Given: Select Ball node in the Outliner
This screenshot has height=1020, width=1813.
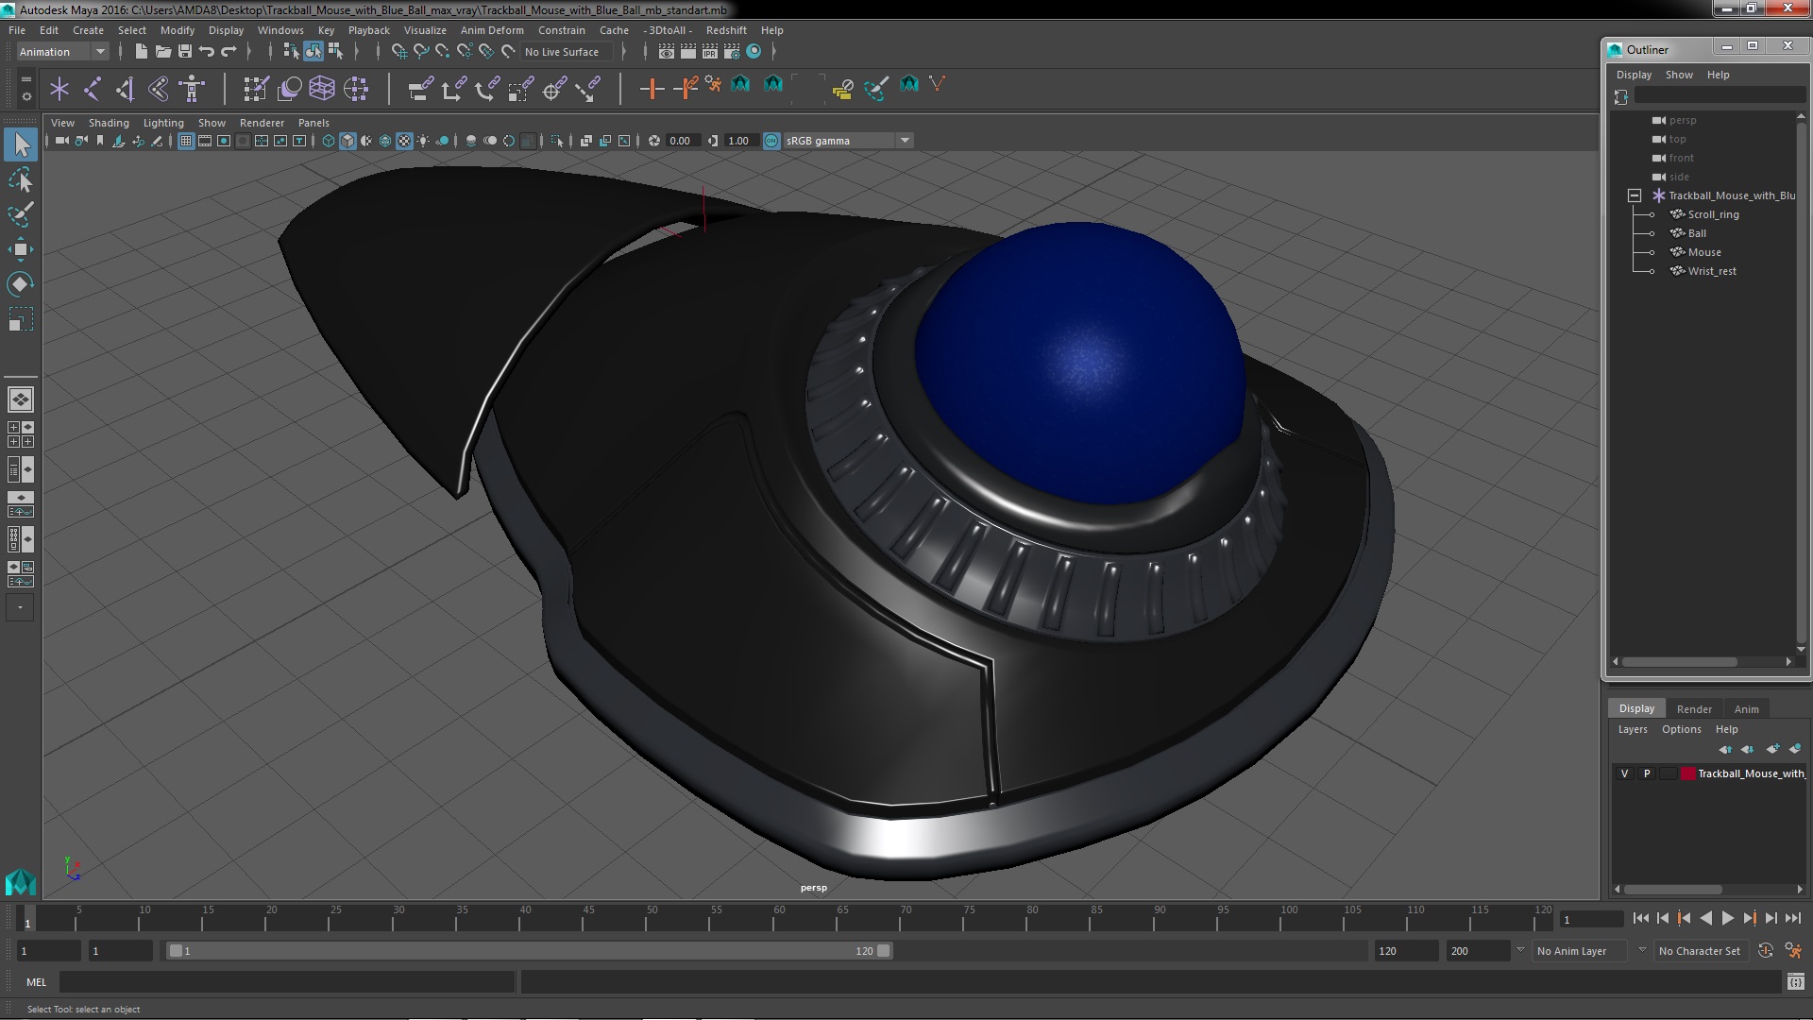Looking at the screenshot, I should click(x=1697, y=233).
